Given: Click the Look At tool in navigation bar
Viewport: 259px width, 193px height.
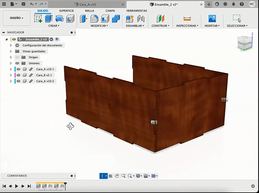Looking at the screenshot, I should [x=110, y=176].
